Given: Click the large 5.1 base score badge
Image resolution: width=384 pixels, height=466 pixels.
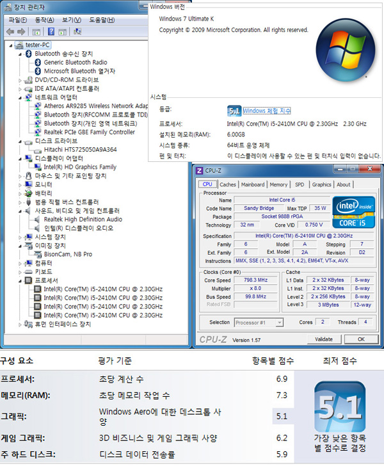Looking at the screenshot, I should (x=340, y=406).
